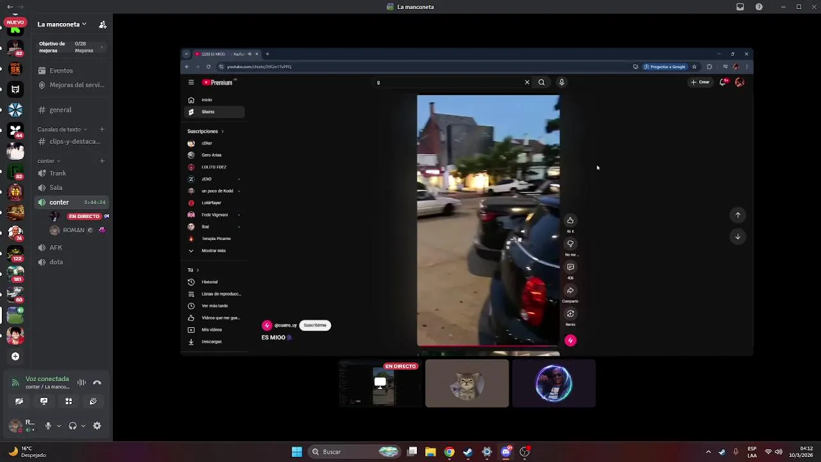Viewport: 821px width, 462px height.
Task: Open Mejoras del servidor entry
Action: [x=71, y=85]
